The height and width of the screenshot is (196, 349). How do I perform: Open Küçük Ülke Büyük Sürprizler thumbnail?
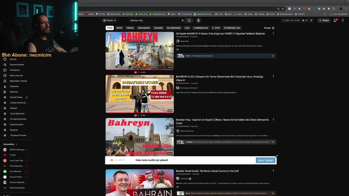pyautogui.click(x=140, y=137)
